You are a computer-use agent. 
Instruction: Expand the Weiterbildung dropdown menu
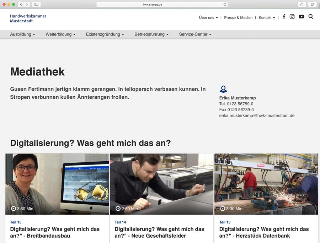(x=60, y=34)
